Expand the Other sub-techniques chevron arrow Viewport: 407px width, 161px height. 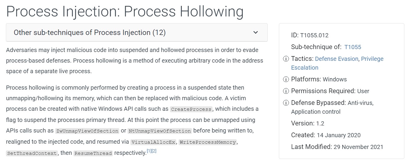click(x=256, y=32)
